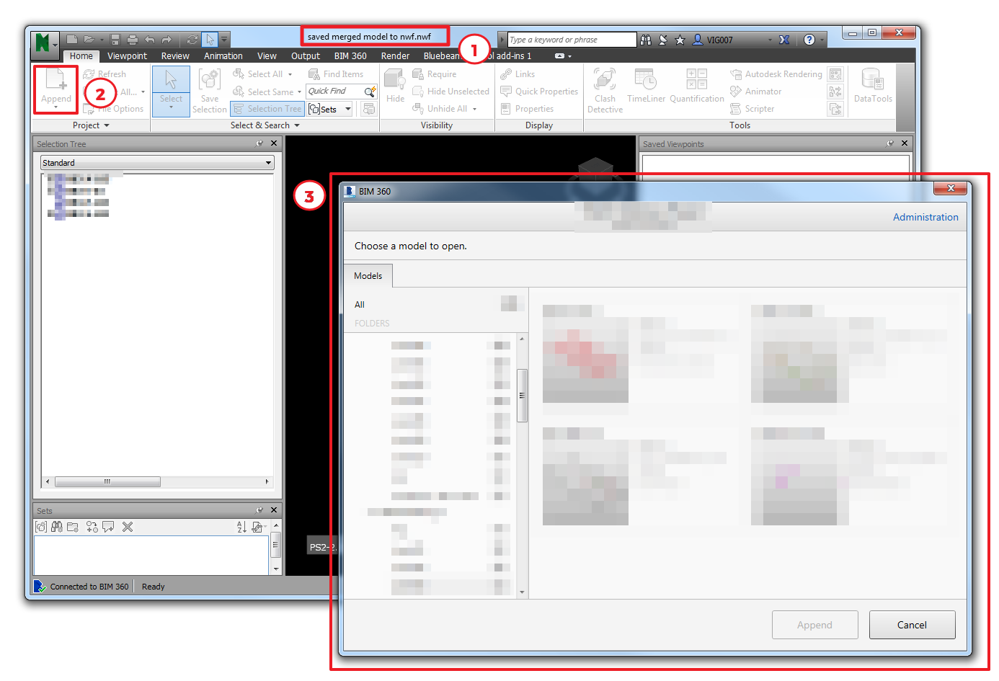Viewport: 999px width, 681px height.
Task: Open the Unhide All dropdown arrow
Action: (474, 110)
